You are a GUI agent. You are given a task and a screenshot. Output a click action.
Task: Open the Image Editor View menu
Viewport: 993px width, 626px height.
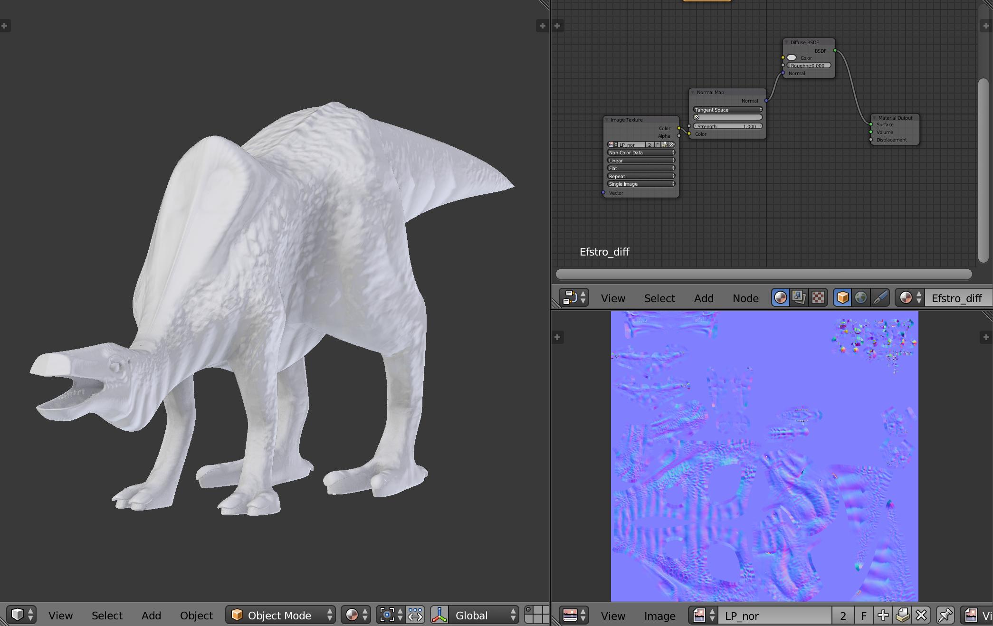pos(613,616)
